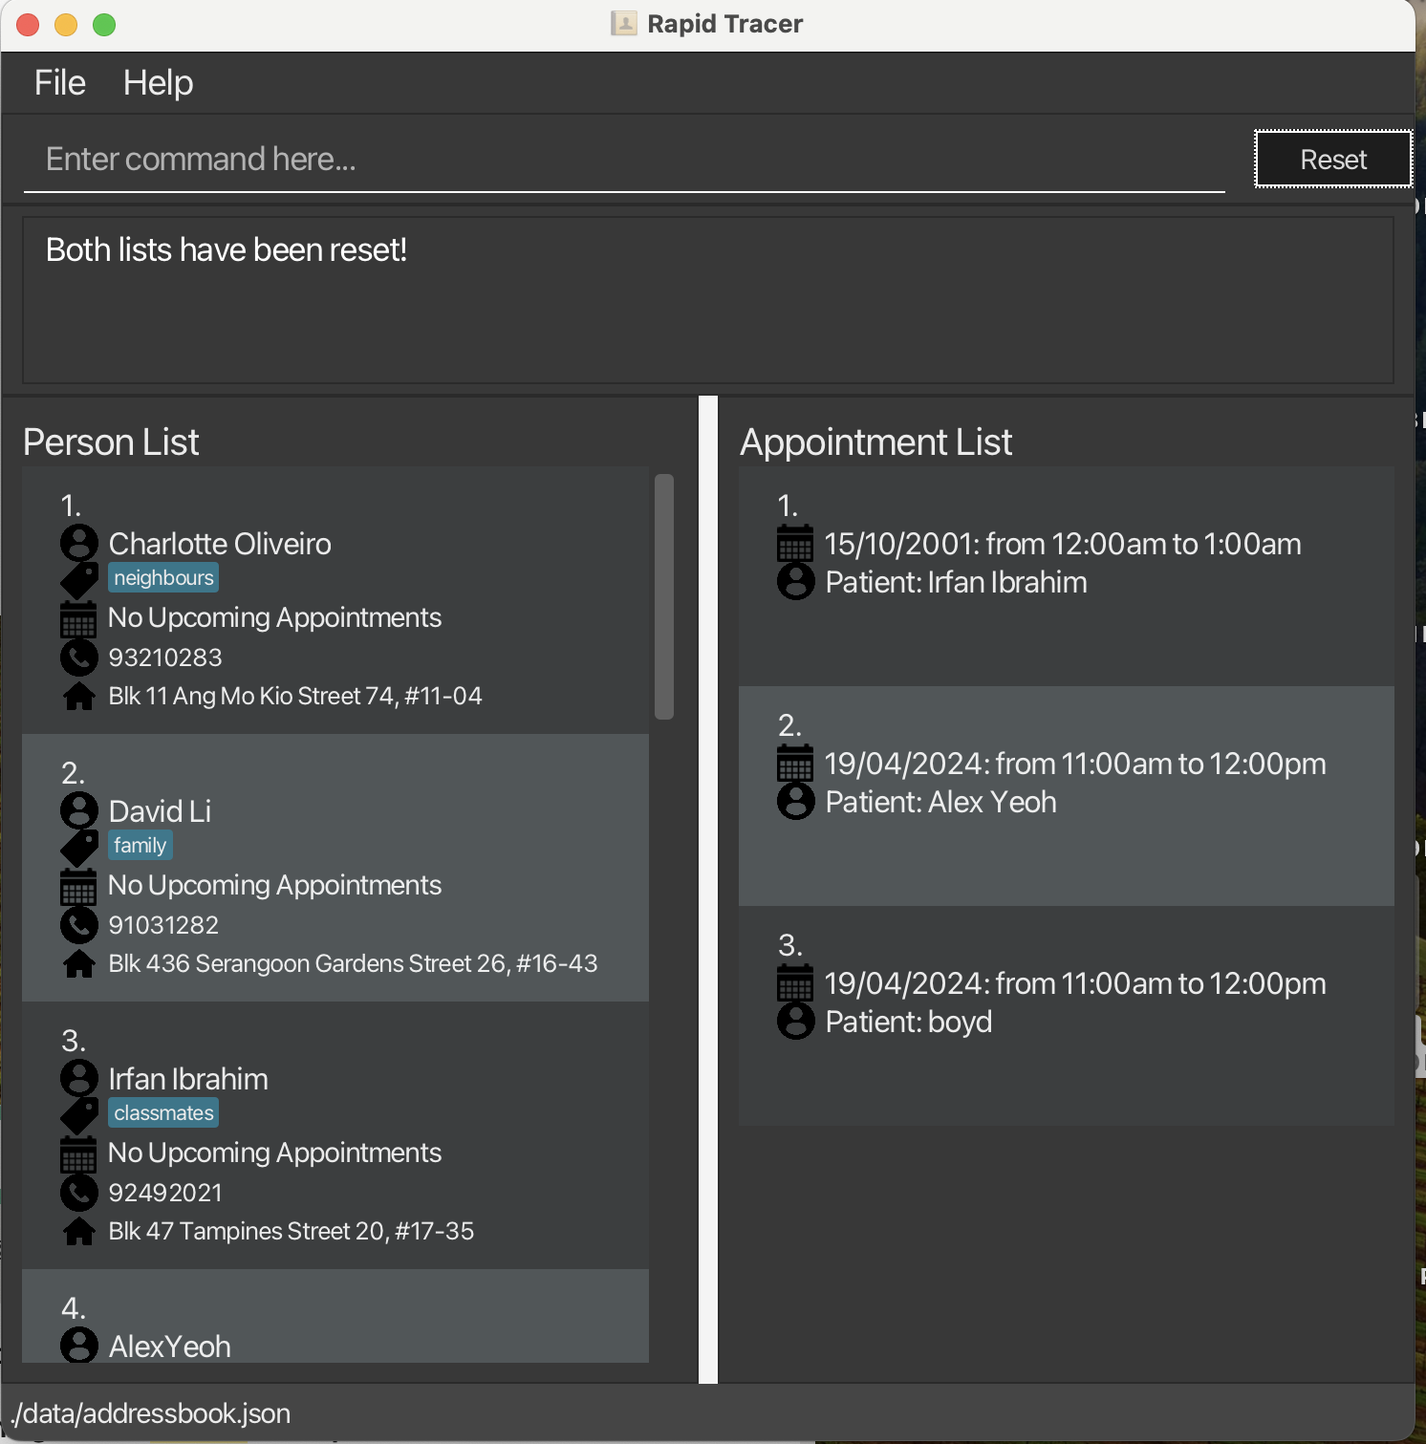Click phone number 91031282
Image resolution: width=1426 pixels, height=1444 pixels.
[163, 925]
